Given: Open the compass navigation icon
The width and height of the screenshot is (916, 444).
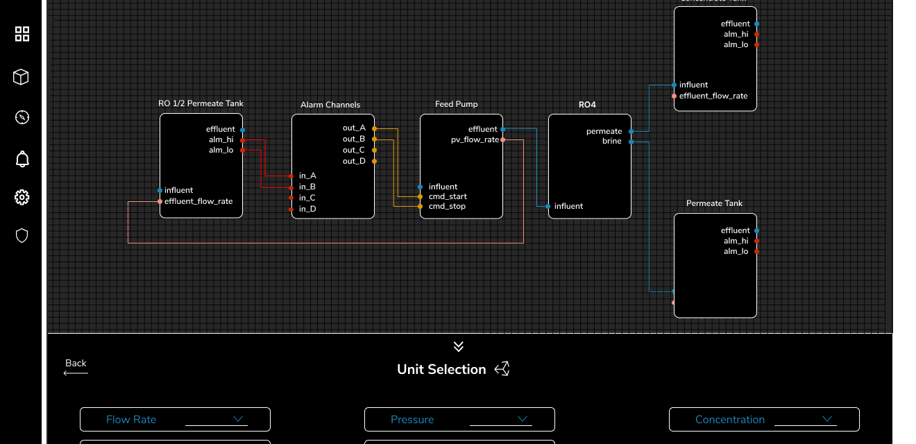Looking at the screenshot, I should point(22,117).
